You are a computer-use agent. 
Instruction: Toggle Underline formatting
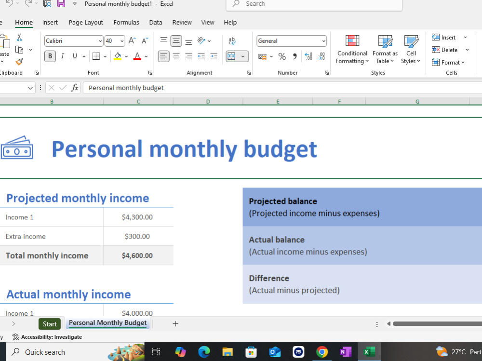click(75, 56)
